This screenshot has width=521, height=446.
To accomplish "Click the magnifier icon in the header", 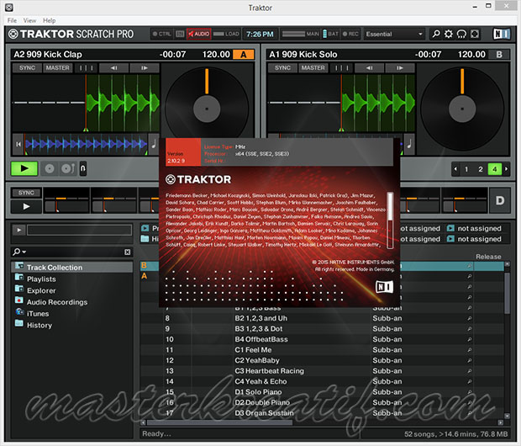I will [436, 34].
